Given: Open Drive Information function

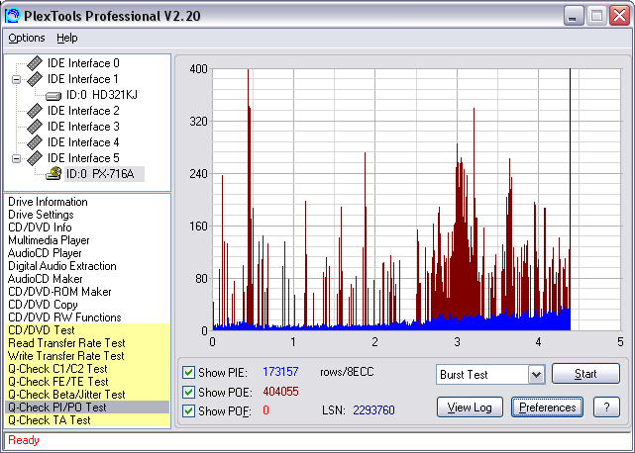Looking at the screenshot, I should coord(48,202).
